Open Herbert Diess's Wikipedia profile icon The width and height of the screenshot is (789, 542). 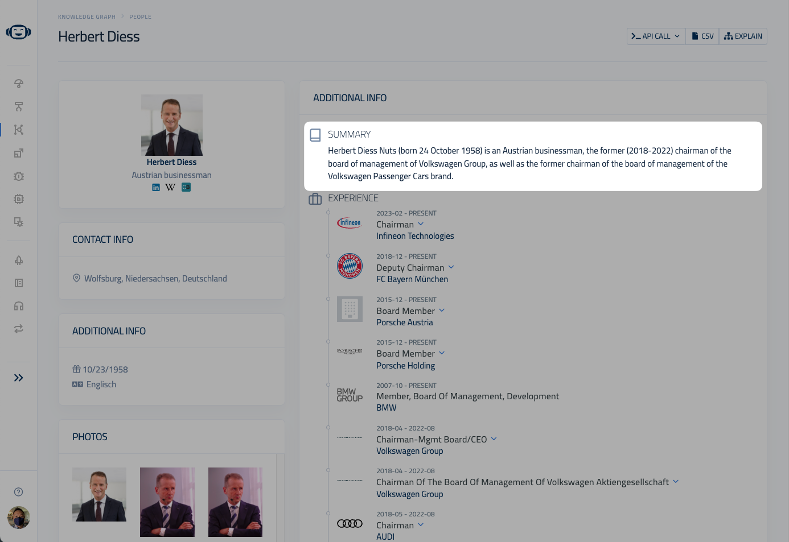click(x=170, y=187)
